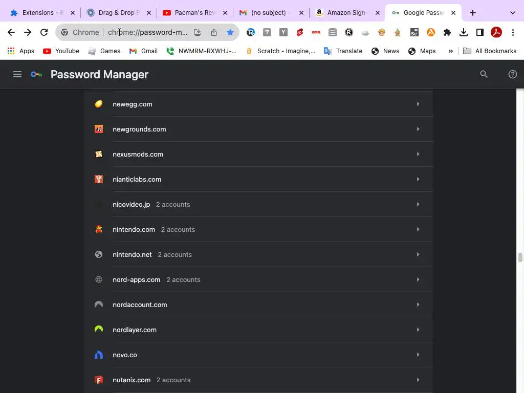This screenshot has height=393, width=524.
Task: Click the Selenium IDE extension icon
Action: pos(414,32)
